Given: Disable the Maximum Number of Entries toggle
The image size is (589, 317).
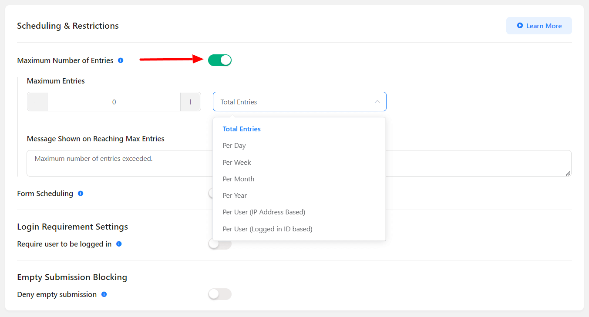Looking at the screenshot, I should [x=220, y=60].
